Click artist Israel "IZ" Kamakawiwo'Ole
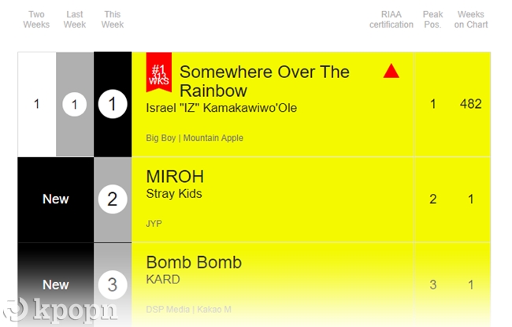 [x=221, y=108]
